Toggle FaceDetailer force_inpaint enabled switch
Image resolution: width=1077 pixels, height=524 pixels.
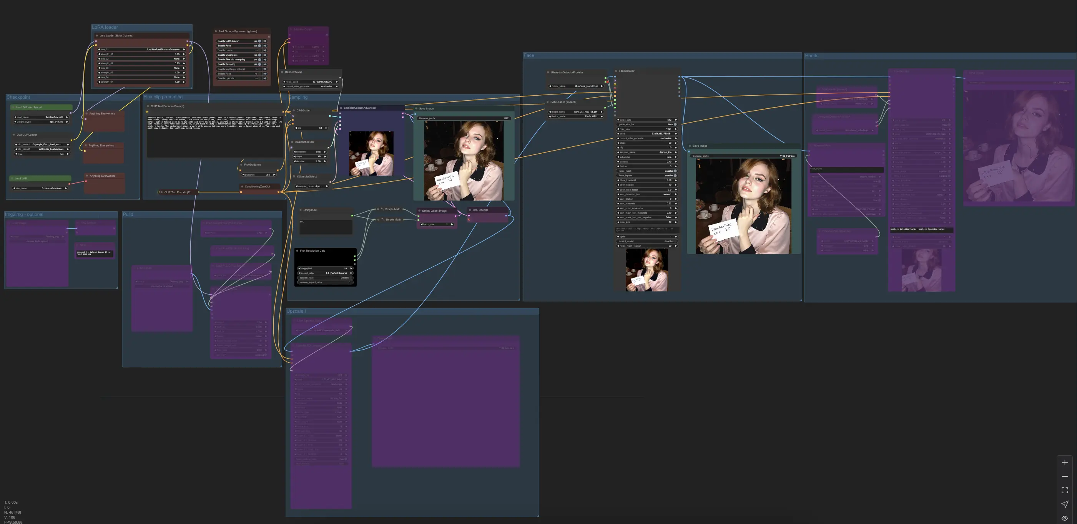click(x=675, y=176)
